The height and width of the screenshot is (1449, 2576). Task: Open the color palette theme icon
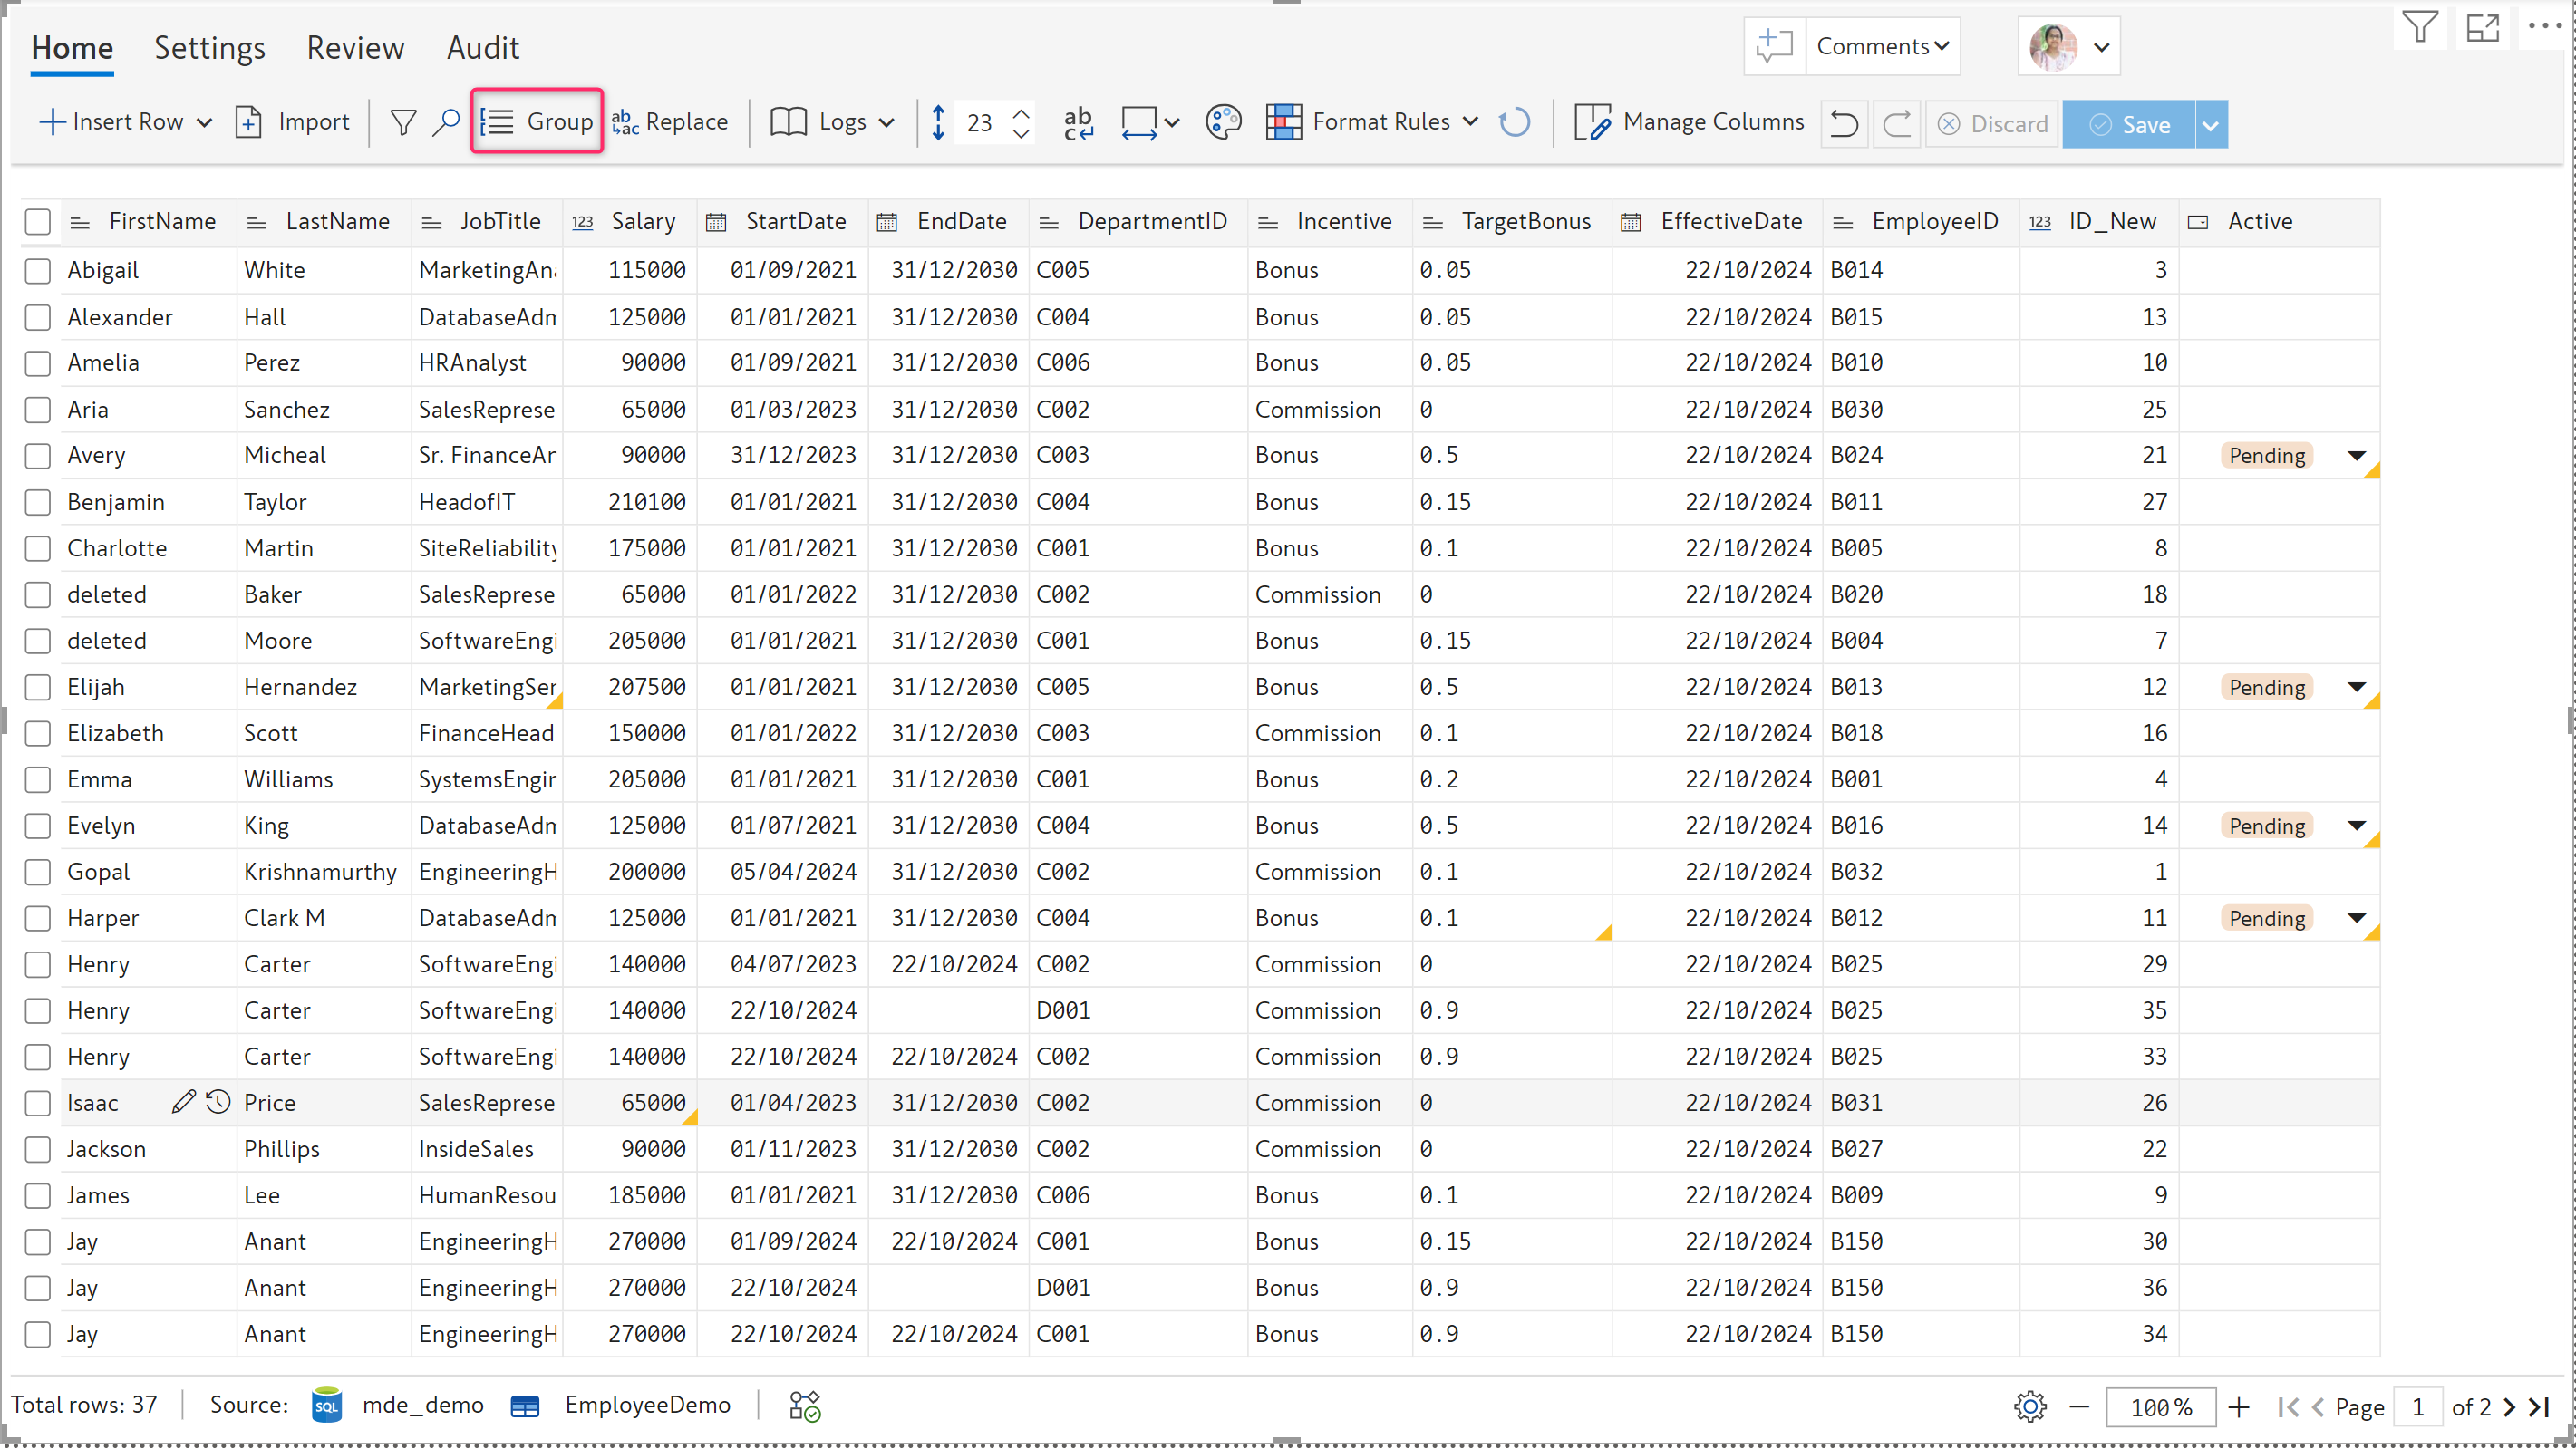tap(1222, 122)
